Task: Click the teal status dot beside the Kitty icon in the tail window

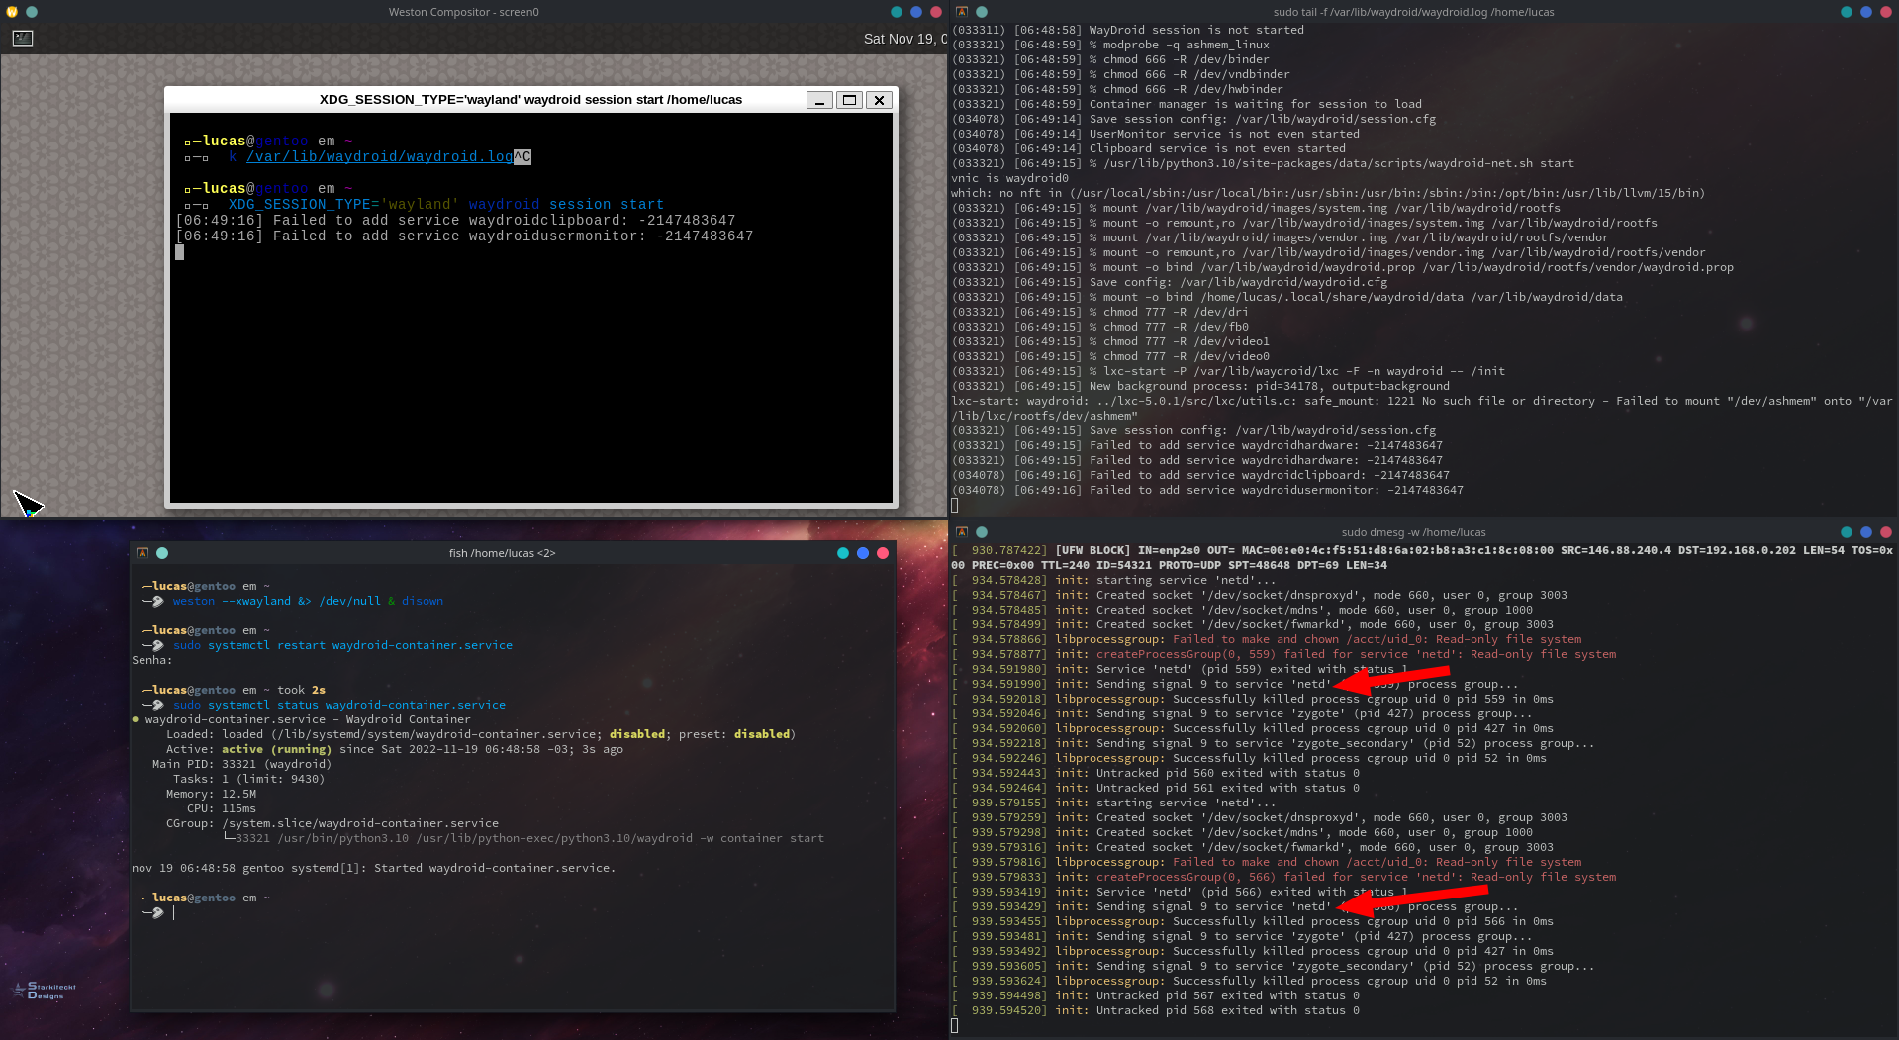Action: pos(982,12)
